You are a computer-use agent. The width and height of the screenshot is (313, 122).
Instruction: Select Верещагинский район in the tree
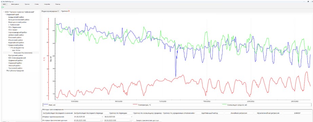click(18, 22)
